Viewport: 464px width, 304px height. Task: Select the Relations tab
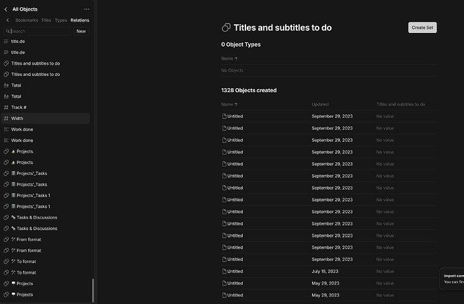click(x=79, y=20)
